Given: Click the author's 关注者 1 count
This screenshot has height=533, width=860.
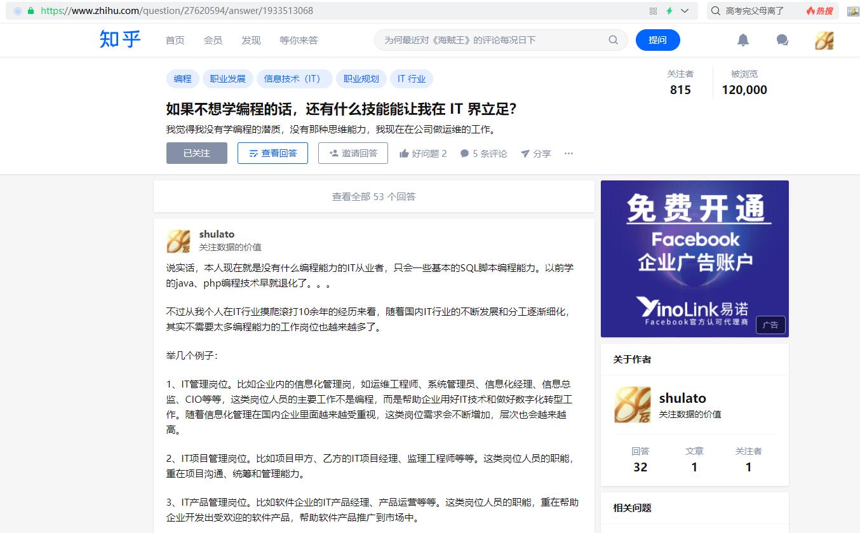Looking at the screenshot, I should pos(748,459).
